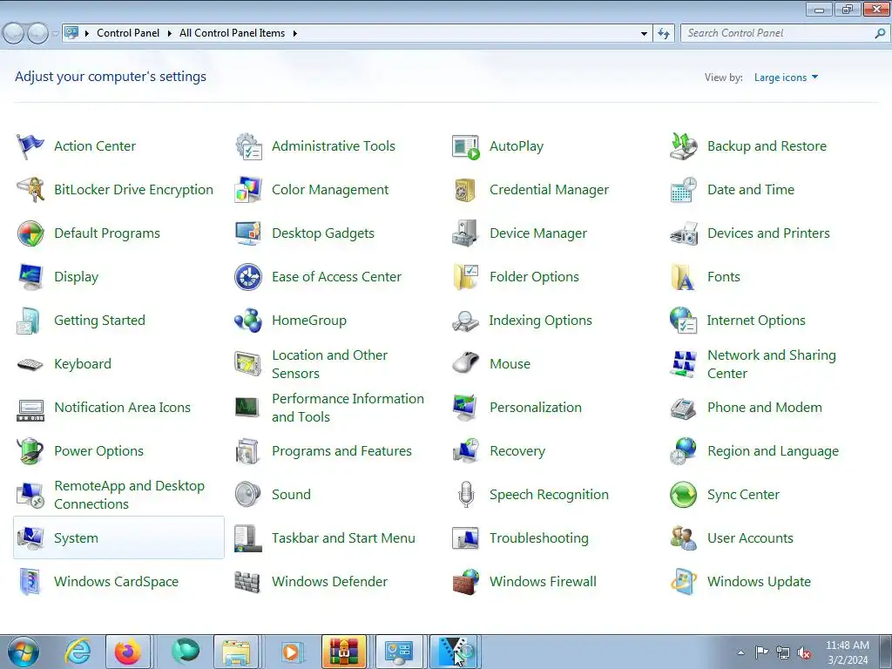The image size is (892, 669).
Task: Click the Desktop Gadgets icon
Action: click(248, 233)
